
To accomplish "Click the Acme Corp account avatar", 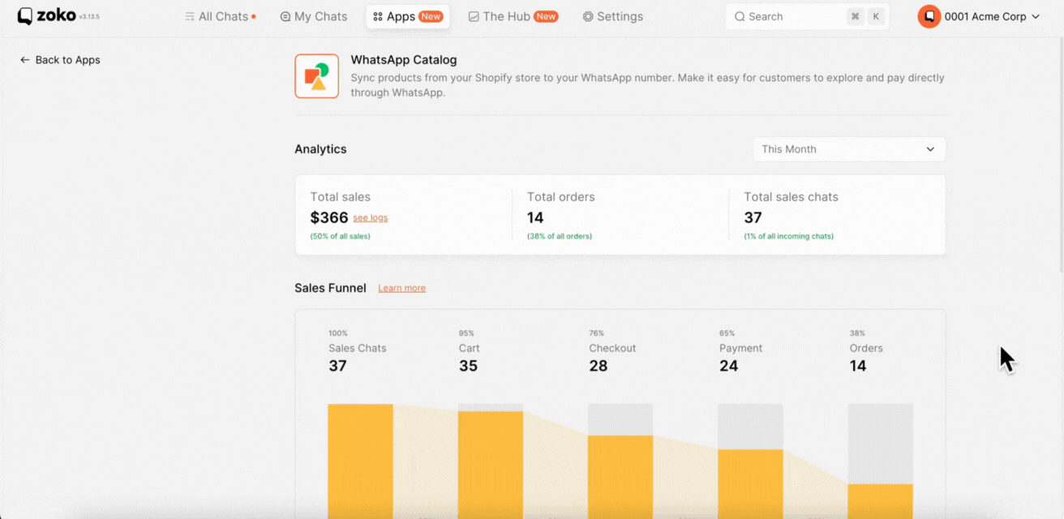I will (929, 16).
